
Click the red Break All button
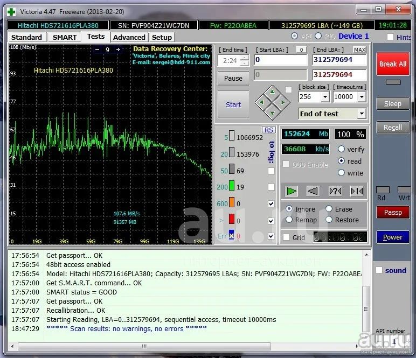click(393, 64)
